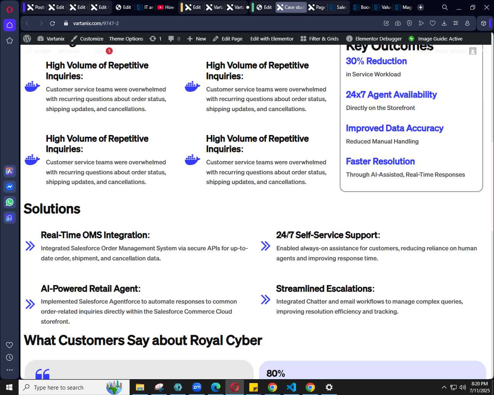Open a new tab with the plus button
The height and width of the screenshot is (395, 494).
click(x=421, y=7)
